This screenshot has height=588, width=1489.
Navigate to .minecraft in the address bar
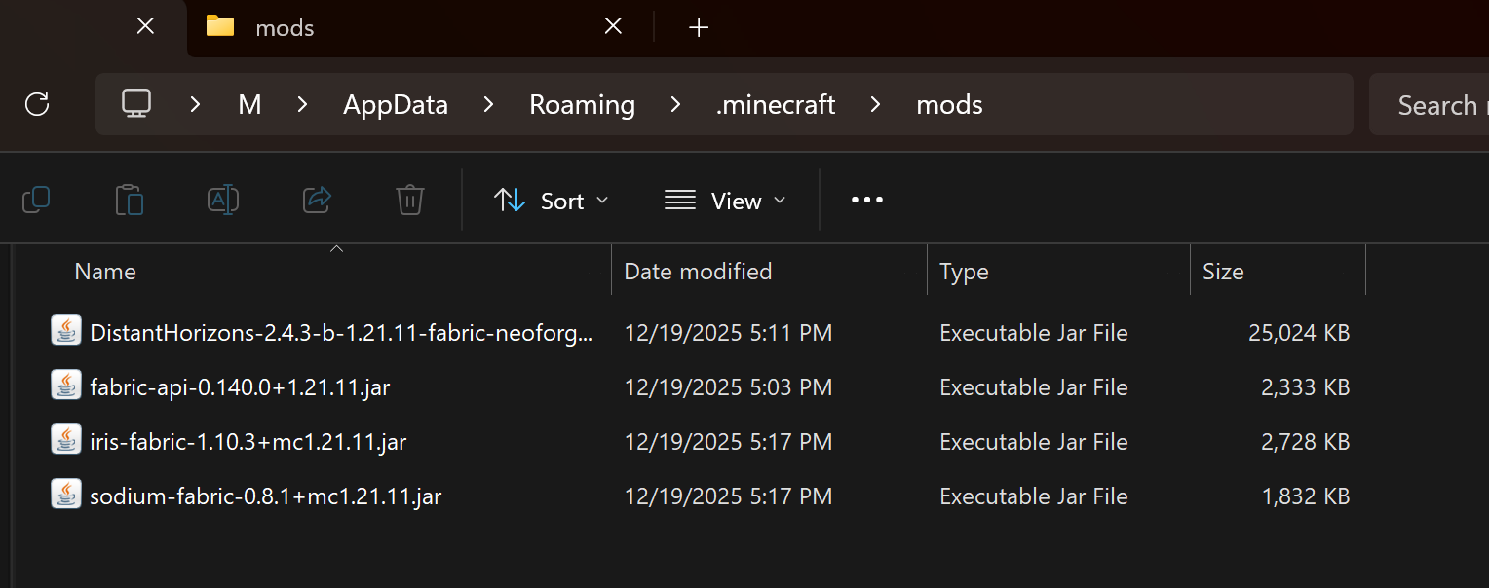click(775, 105)
